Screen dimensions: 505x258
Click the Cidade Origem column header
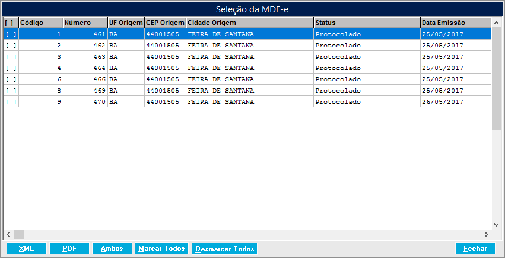(250, 23)
